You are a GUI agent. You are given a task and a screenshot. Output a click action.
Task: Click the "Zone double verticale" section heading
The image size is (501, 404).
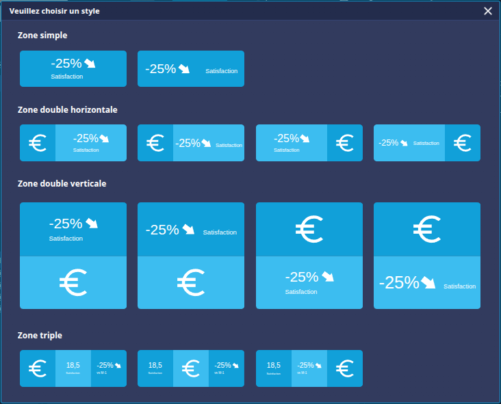62,184
